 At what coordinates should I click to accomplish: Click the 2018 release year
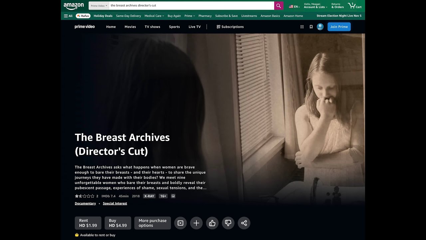(x=136, y=196)
